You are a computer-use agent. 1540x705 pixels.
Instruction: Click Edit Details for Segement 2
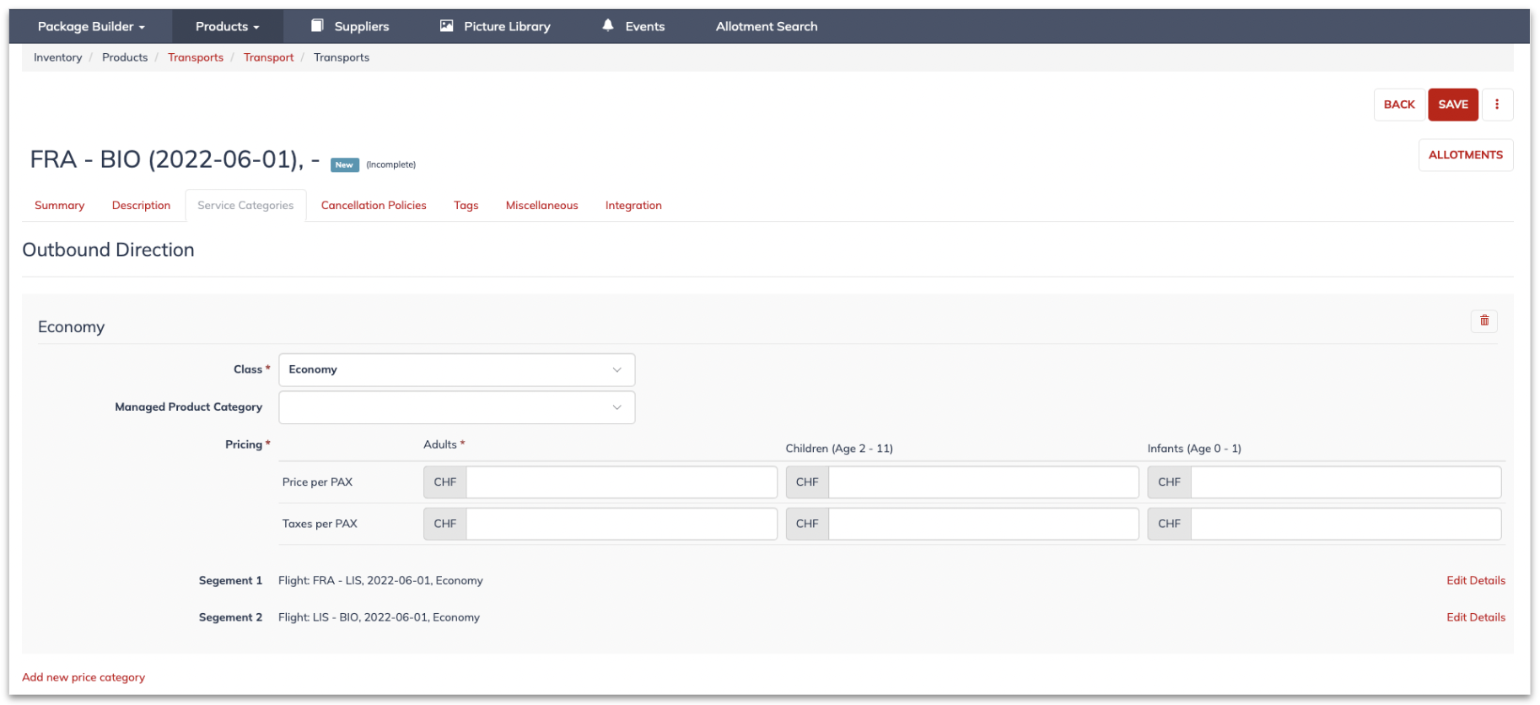pyautogui.click(x=1476, y=617)
